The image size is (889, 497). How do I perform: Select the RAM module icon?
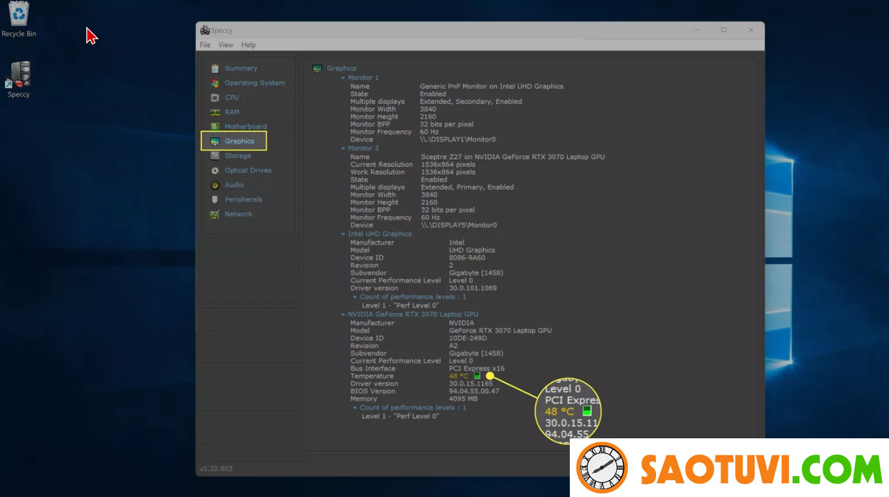(215, 112)
